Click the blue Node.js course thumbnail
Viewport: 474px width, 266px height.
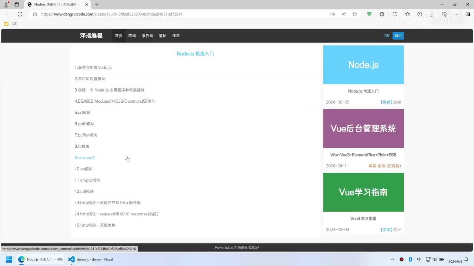pos(363,65)
